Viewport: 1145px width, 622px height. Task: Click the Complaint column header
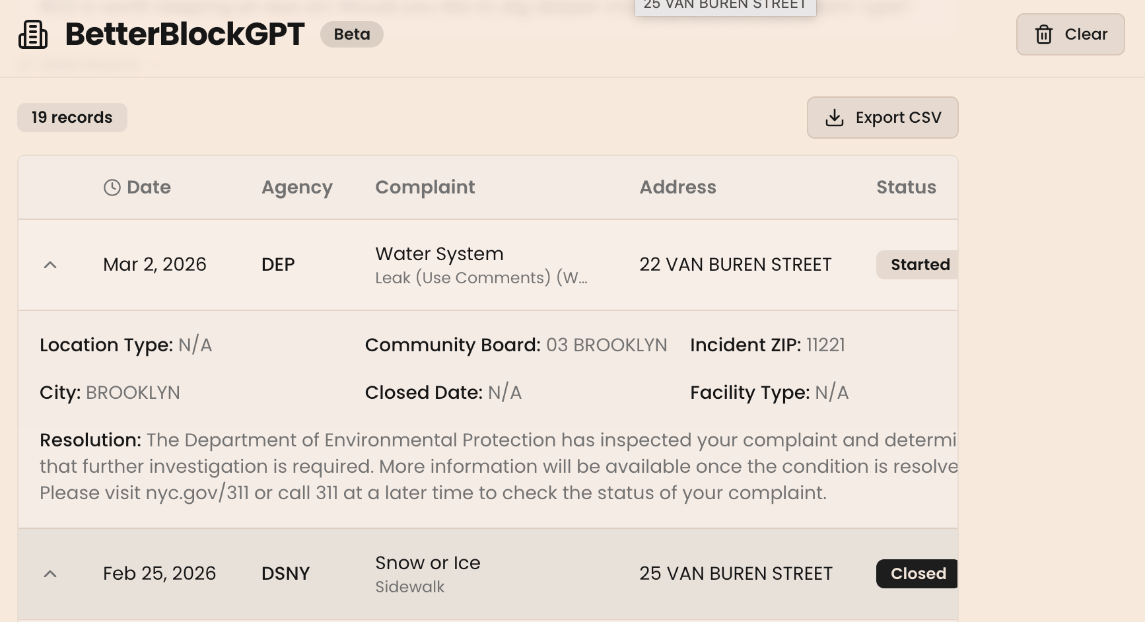(x=425, y=188)
